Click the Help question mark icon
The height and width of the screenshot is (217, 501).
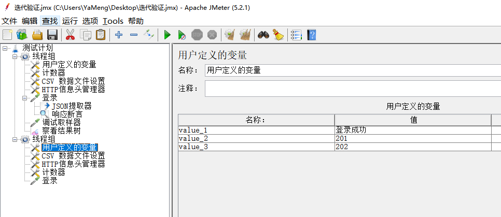coord(311,35)
